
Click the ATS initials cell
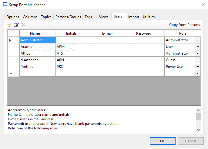[x=74, y=53]
